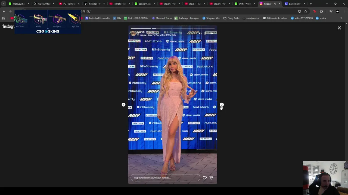Open the browser profile avatar
This screenshot has width=348, height=195.
tap(337, 11)
